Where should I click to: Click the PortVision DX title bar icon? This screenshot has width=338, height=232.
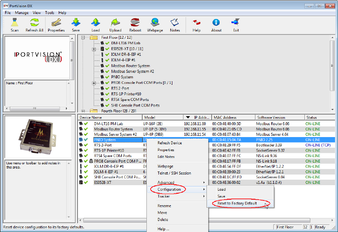coord(6,6)
